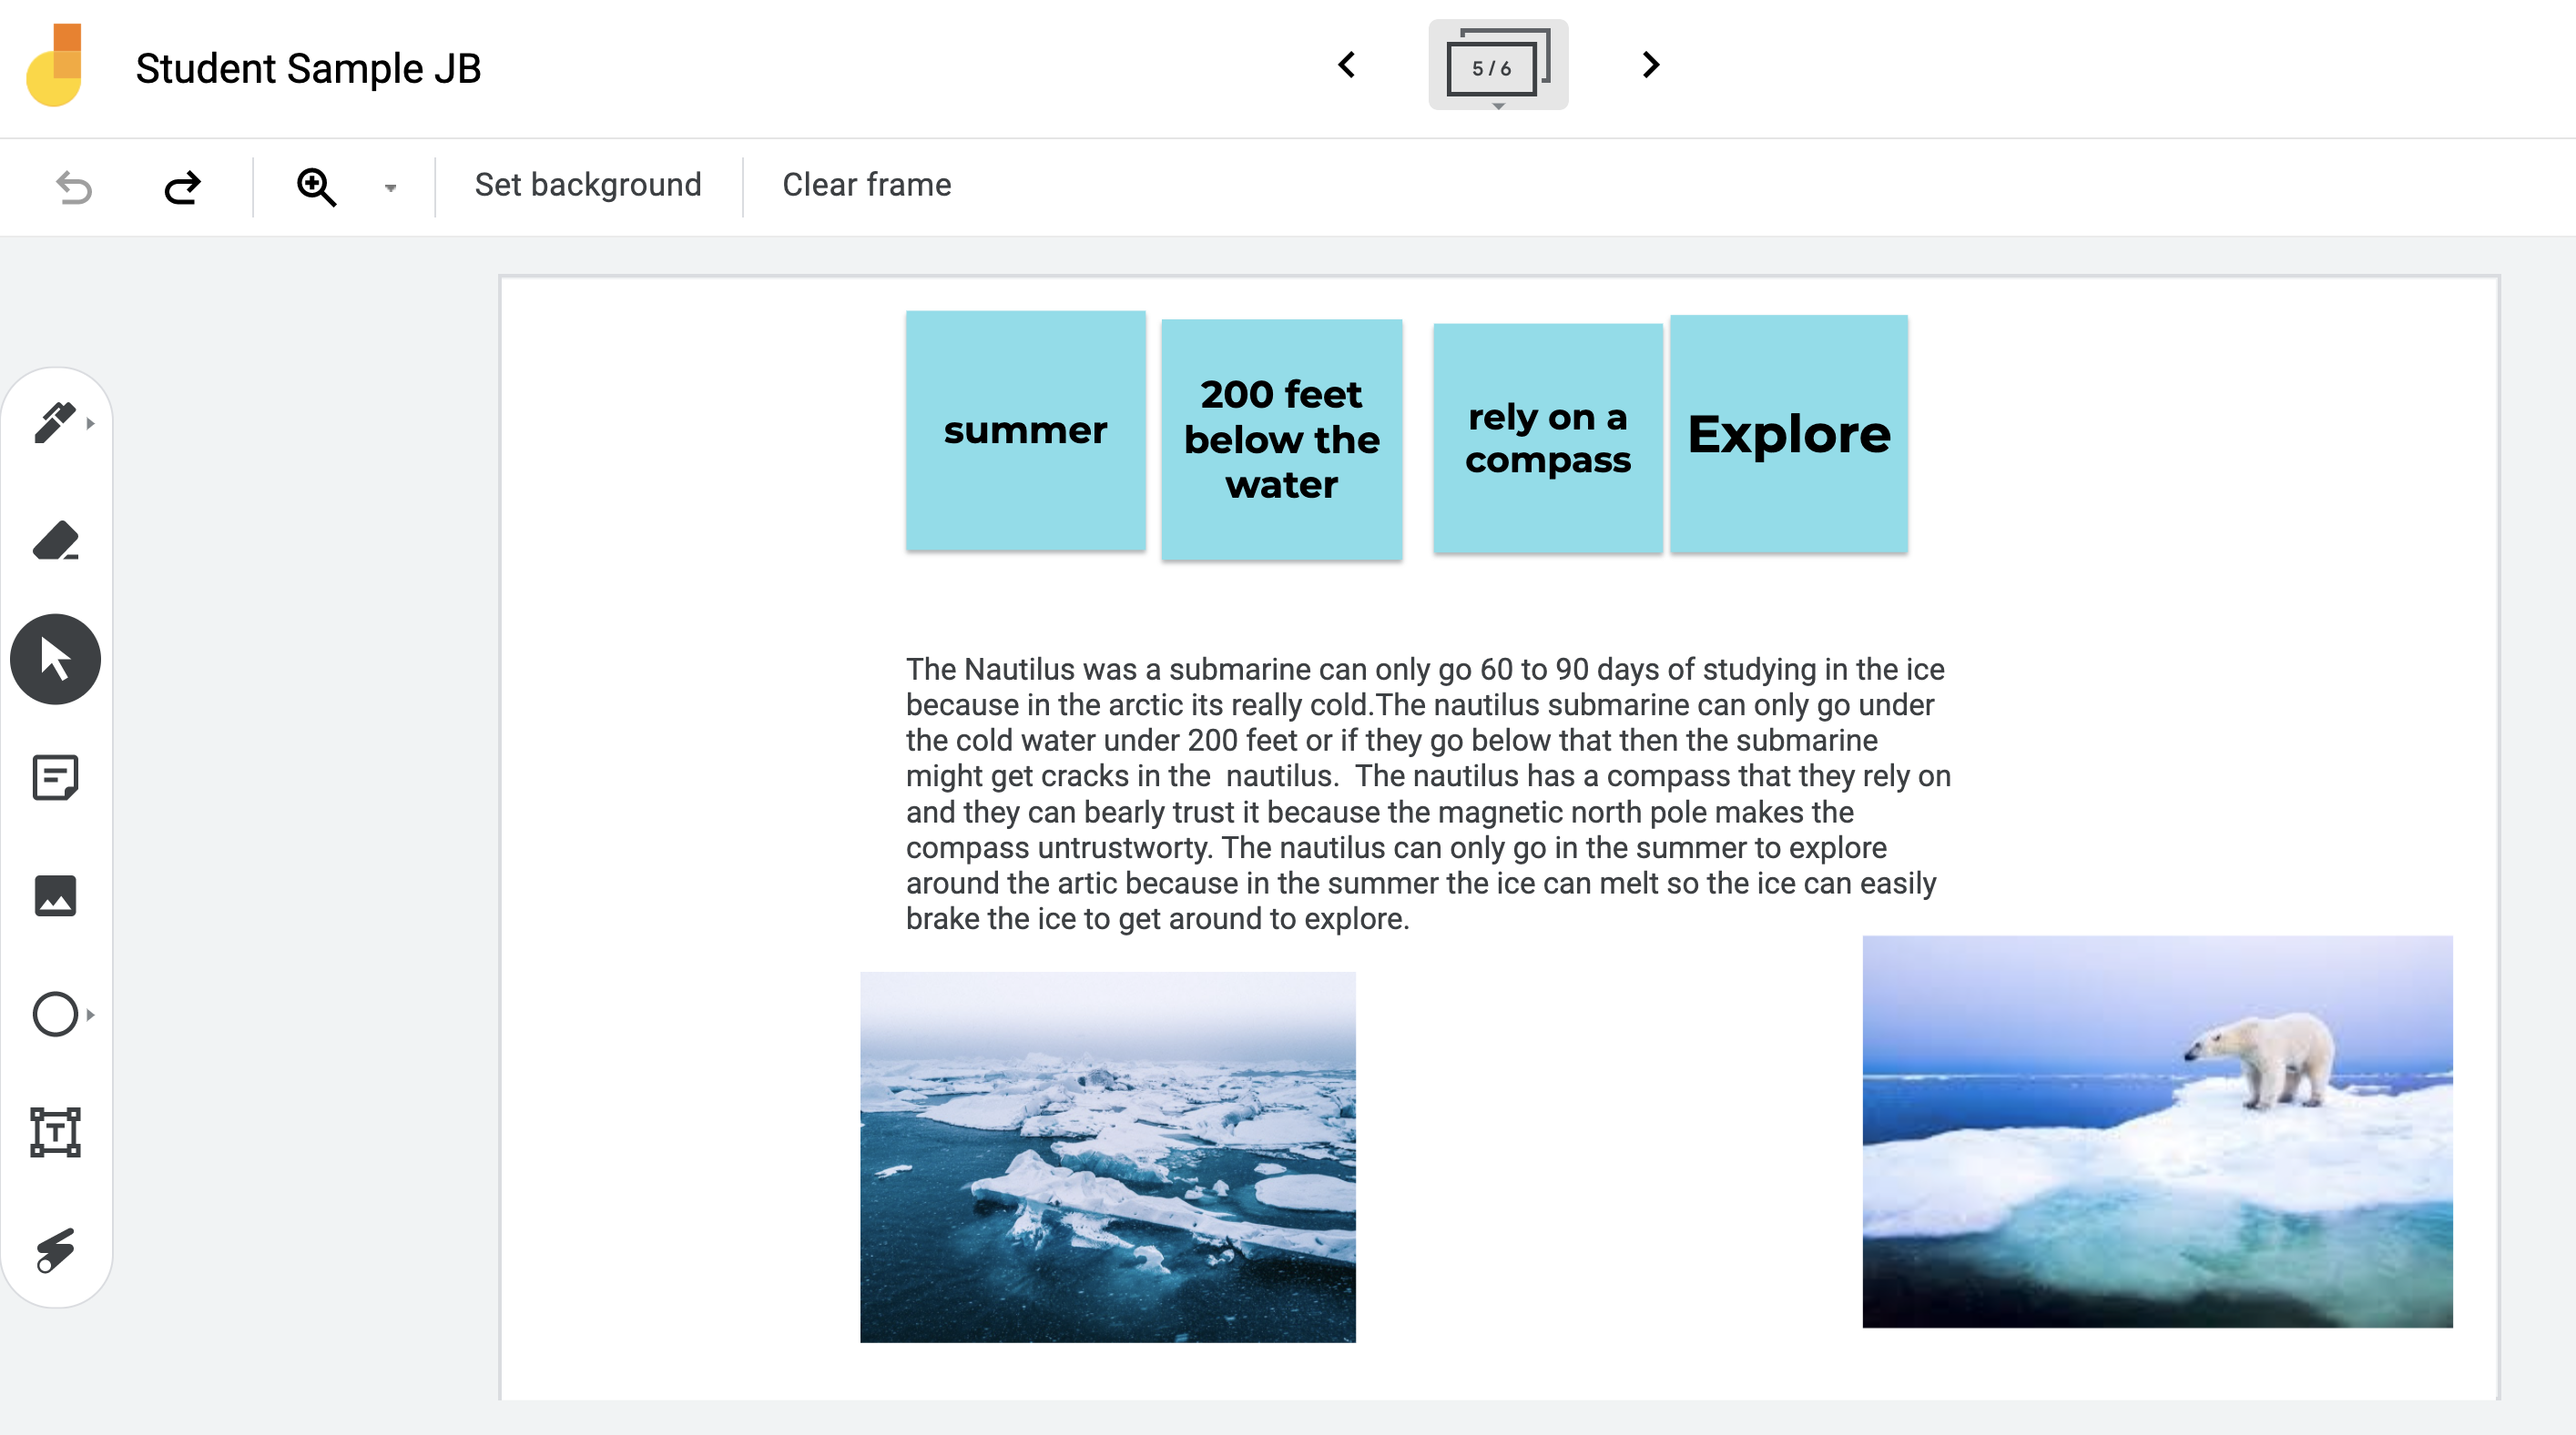Activate the Select arrow tool
The height and width of the screenshot is (1435, 2576).
point(56,660)
